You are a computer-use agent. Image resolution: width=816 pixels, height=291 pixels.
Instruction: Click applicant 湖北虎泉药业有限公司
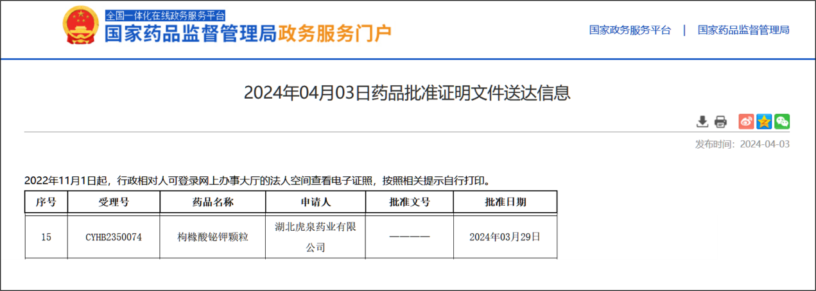tap(315, 237)
